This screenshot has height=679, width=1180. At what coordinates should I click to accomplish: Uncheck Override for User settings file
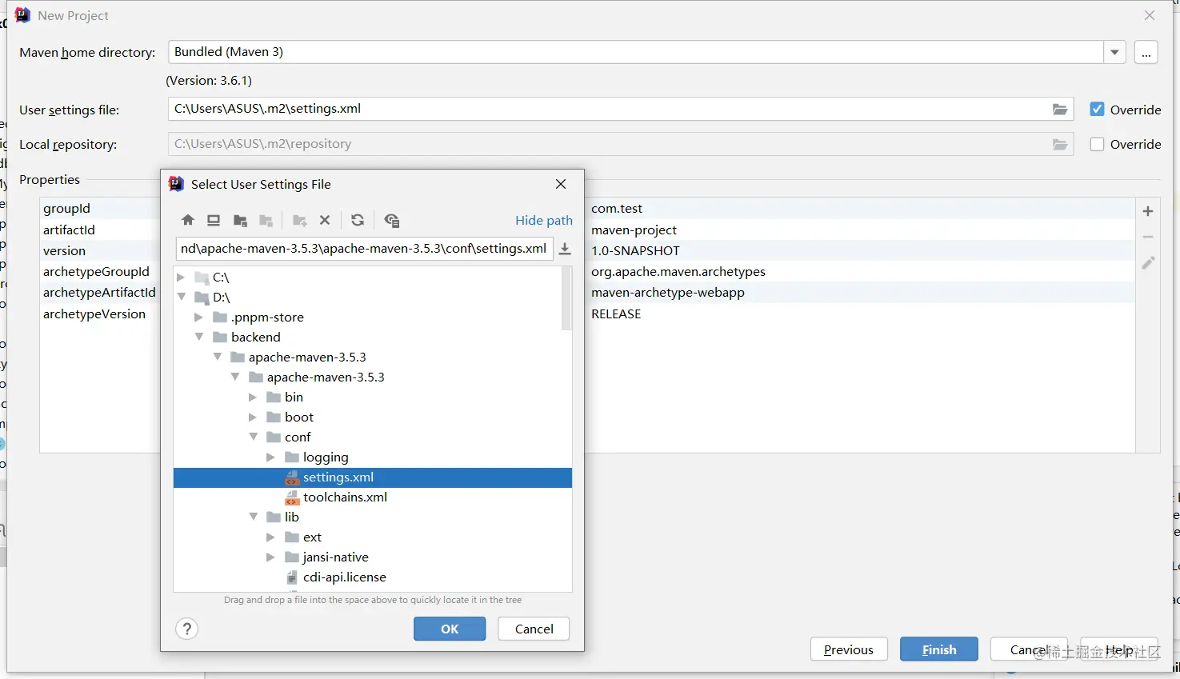click(1098, 110)
